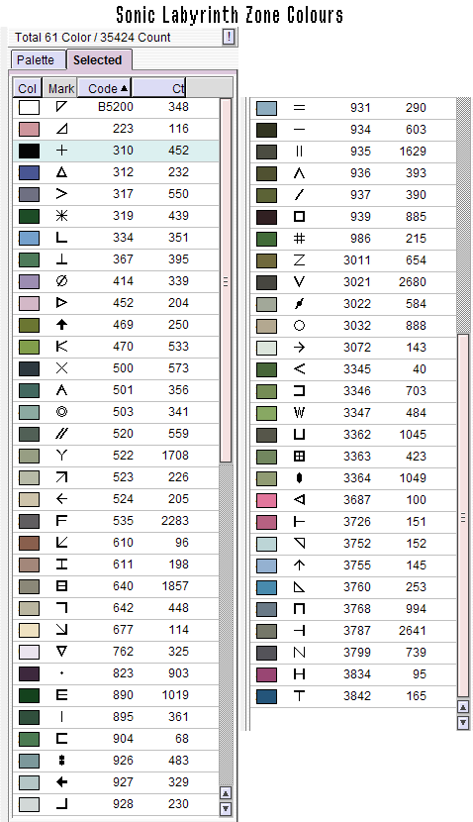Click the T mark for code 3842

point(299,696)
